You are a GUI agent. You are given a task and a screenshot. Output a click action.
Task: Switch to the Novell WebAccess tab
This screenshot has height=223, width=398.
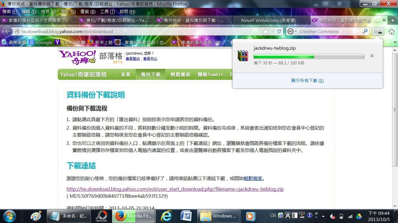pyautogui.click(x=271, y=21)
